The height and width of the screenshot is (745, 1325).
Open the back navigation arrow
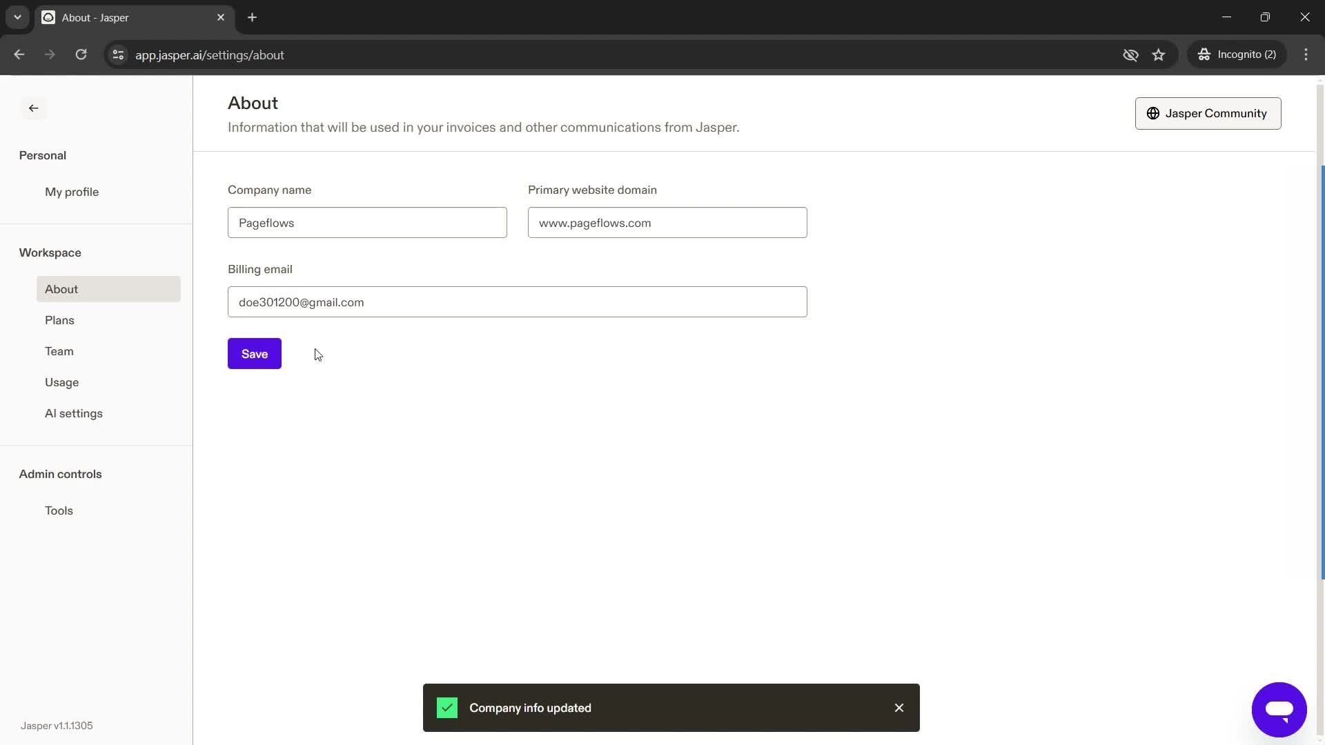(34, 108)
